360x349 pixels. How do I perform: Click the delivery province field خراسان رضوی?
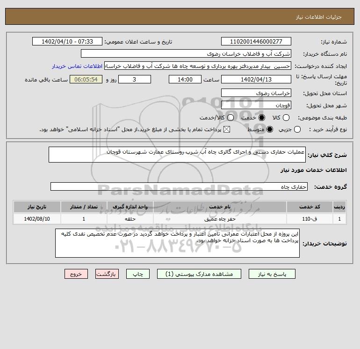256,93
